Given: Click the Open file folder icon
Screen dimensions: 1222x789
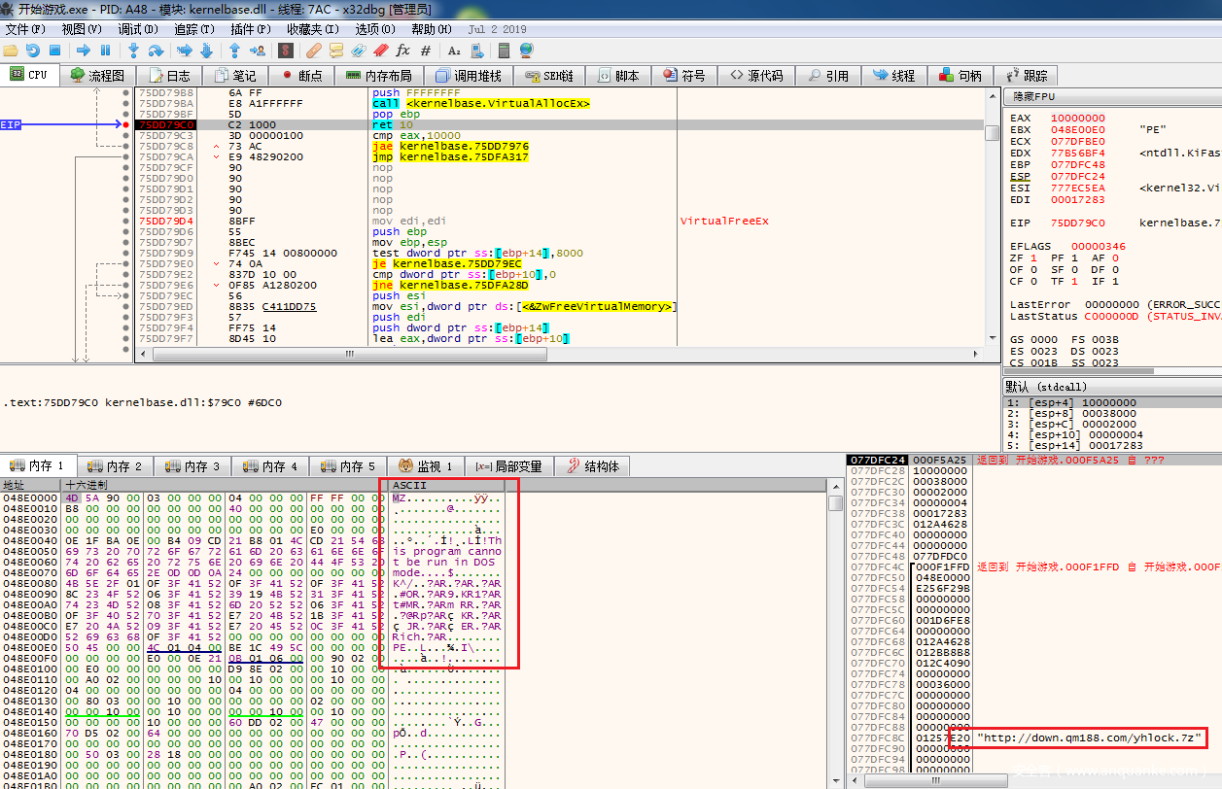Looking at the screenshot, I should (x=11, y=51).
